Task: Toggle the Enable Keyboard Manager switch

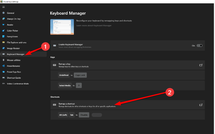Action: pyautogui.click(x=200, y=45)
